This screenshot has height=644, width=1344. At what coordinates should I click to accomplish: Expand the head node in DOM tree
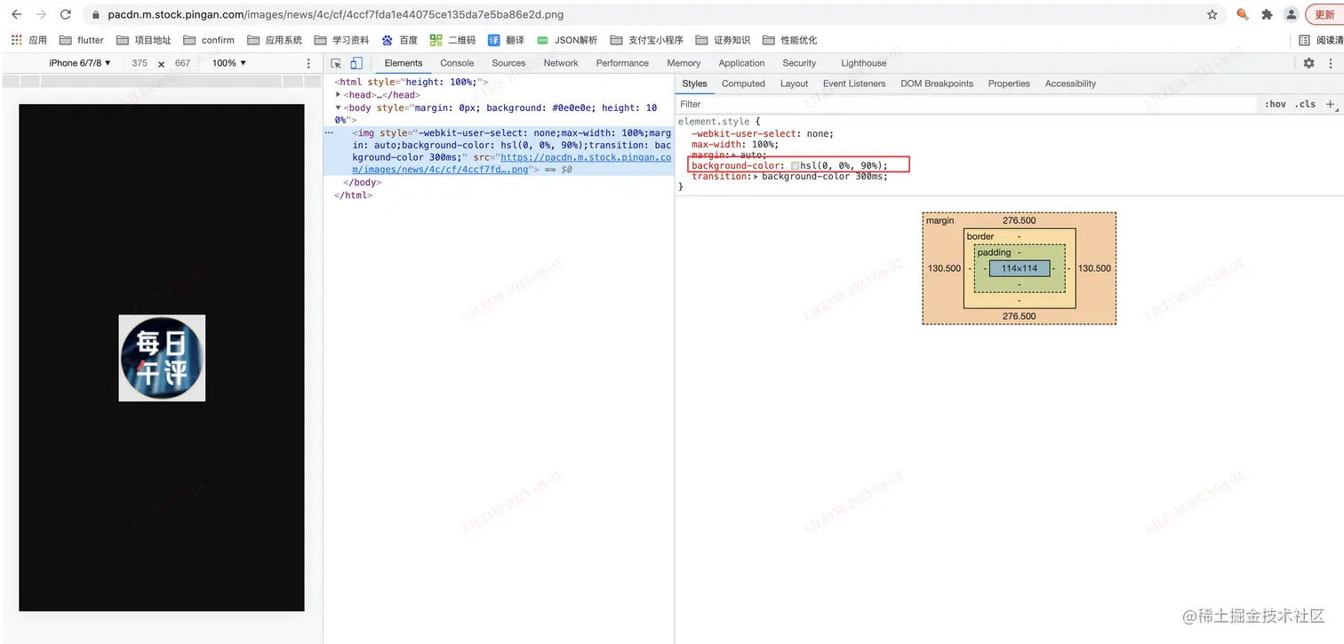tap(338, 95)
